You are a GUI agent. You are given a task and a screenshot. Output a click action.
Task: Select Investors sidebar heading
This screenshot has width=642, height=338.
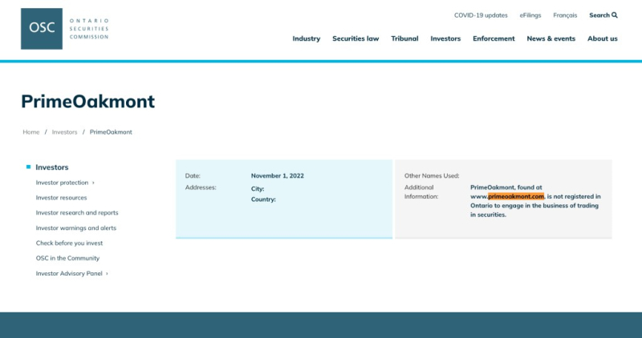point(52,167)
